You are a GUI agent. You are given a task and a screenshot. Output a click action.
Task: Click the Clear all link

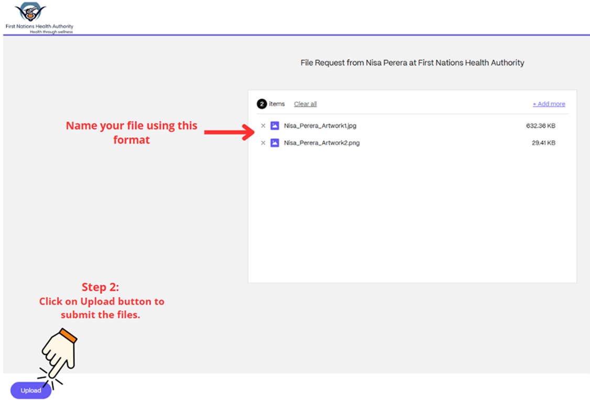coord(305,104)
